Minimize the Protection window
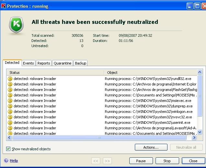This screenshot has height=168, width=206. coord(190,6)
